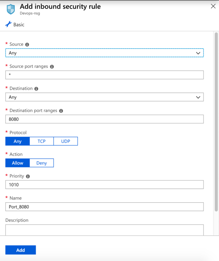Click the Source info icon

27,45
